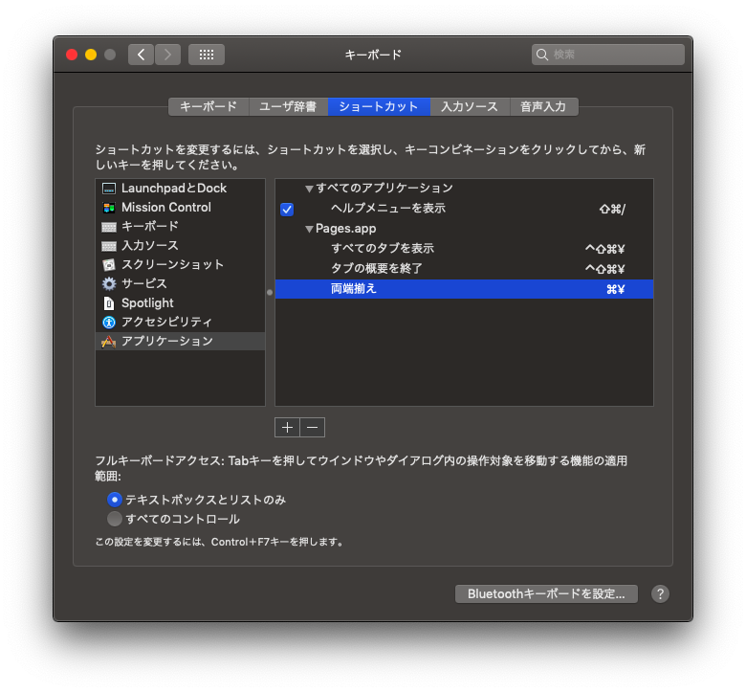Select テキストボックスとリストのみ radio button
Viewport: 746px width, 692px height.
click(x=115, y=500)
